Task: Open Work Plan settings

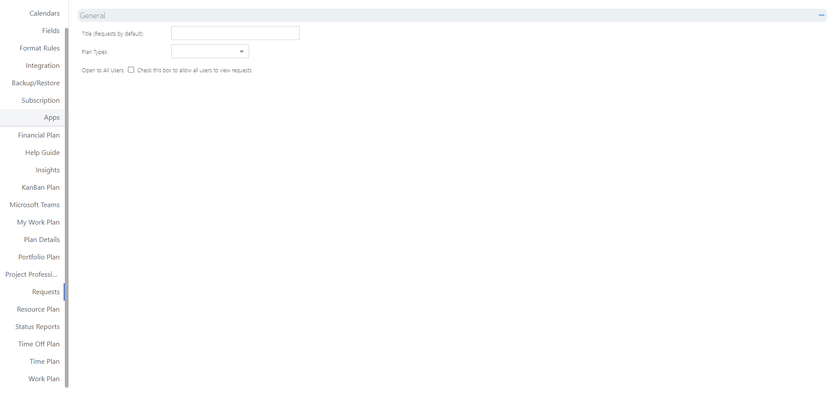Action: click(44, 379)
